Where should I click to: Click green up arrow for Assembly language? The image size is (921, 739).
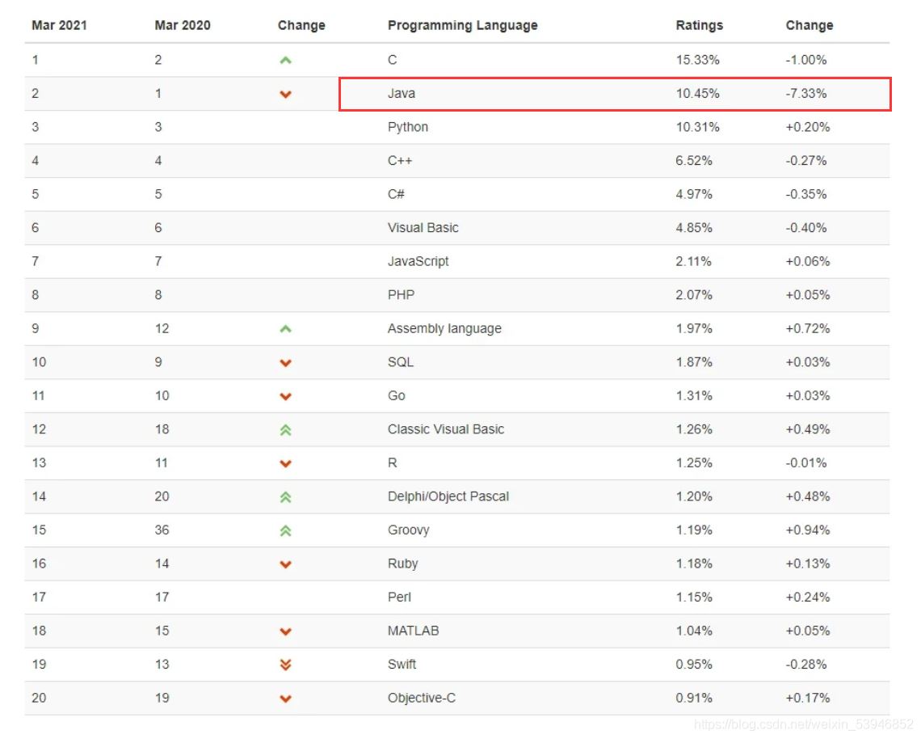(285, 329)
